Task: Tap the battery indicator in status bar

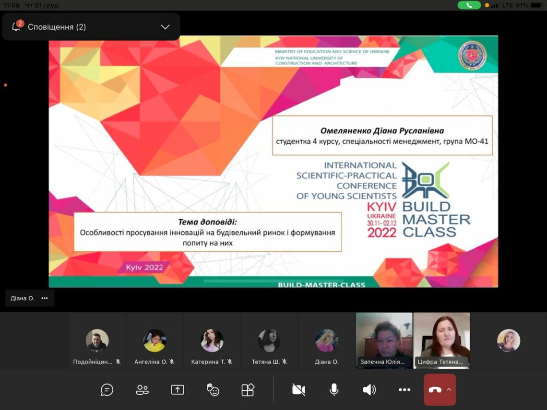Action: [x=537, y=5]
